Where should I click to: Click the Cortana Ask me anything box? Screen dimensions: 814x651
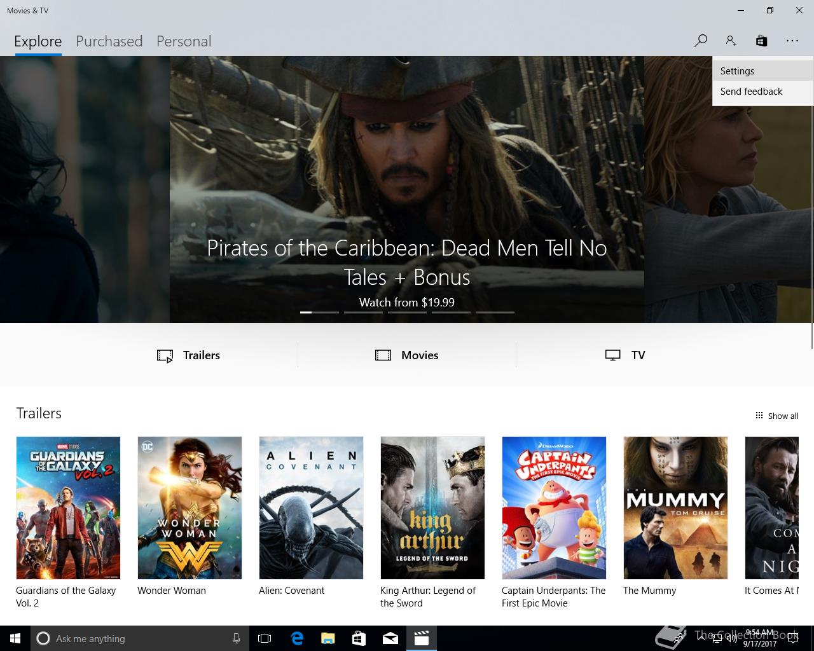tap(139, 638)
